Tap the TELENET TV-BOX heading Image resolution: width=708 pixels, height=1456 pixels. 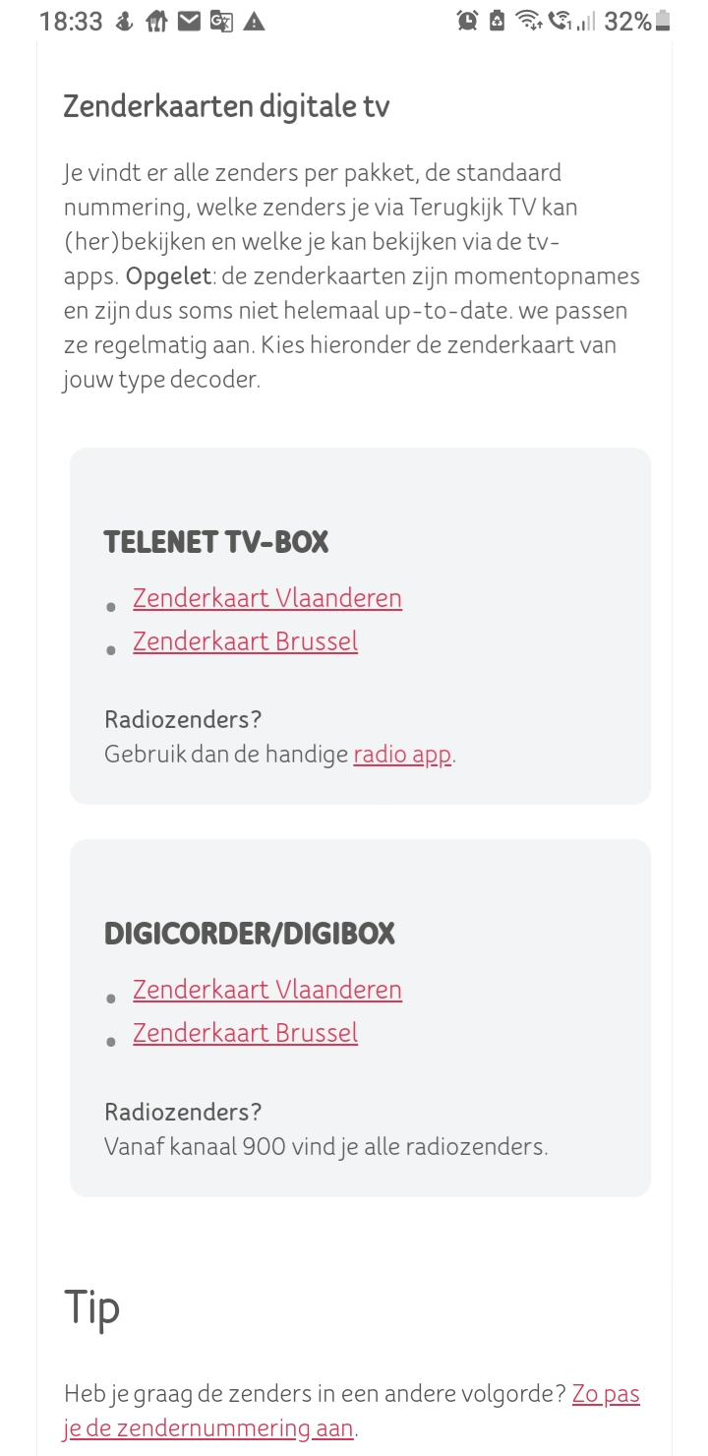tap(216, 542)
